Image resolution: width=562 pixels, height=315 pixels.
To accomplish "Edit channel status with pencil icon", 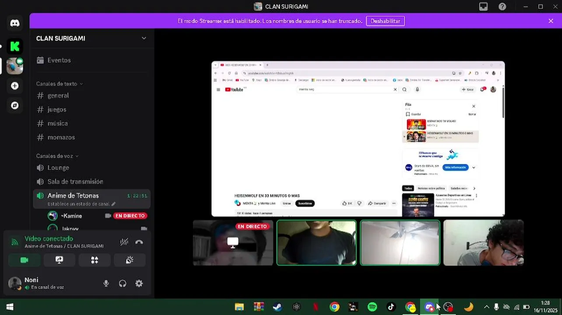I will coord(113,204).
